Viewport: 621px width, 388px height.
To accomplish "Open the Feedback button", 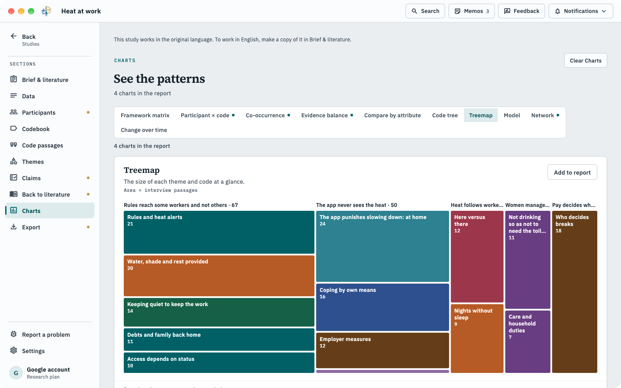I will (521, 11).
